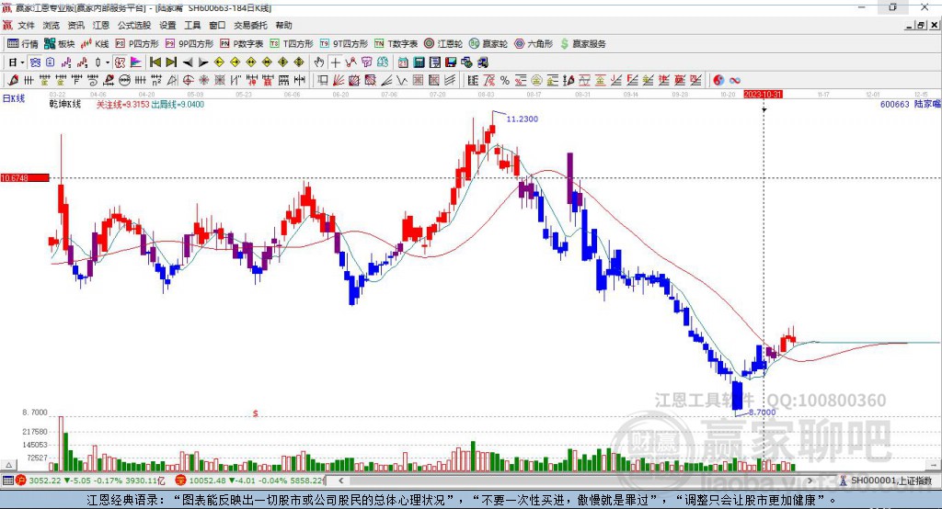Select the red pen drawing tool
Screen dimensions: 942x509
13,81
